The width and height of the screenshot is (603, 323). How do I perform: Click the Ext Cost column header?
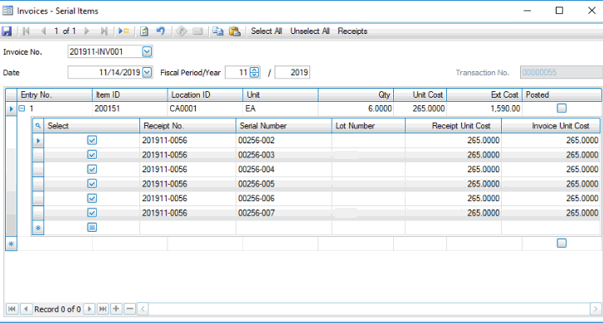coord(484,95)
